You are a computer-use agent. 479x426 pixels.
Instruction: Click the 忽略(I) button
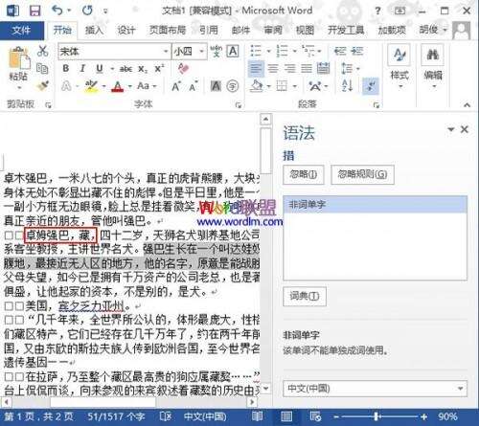(x=304, y=174)
